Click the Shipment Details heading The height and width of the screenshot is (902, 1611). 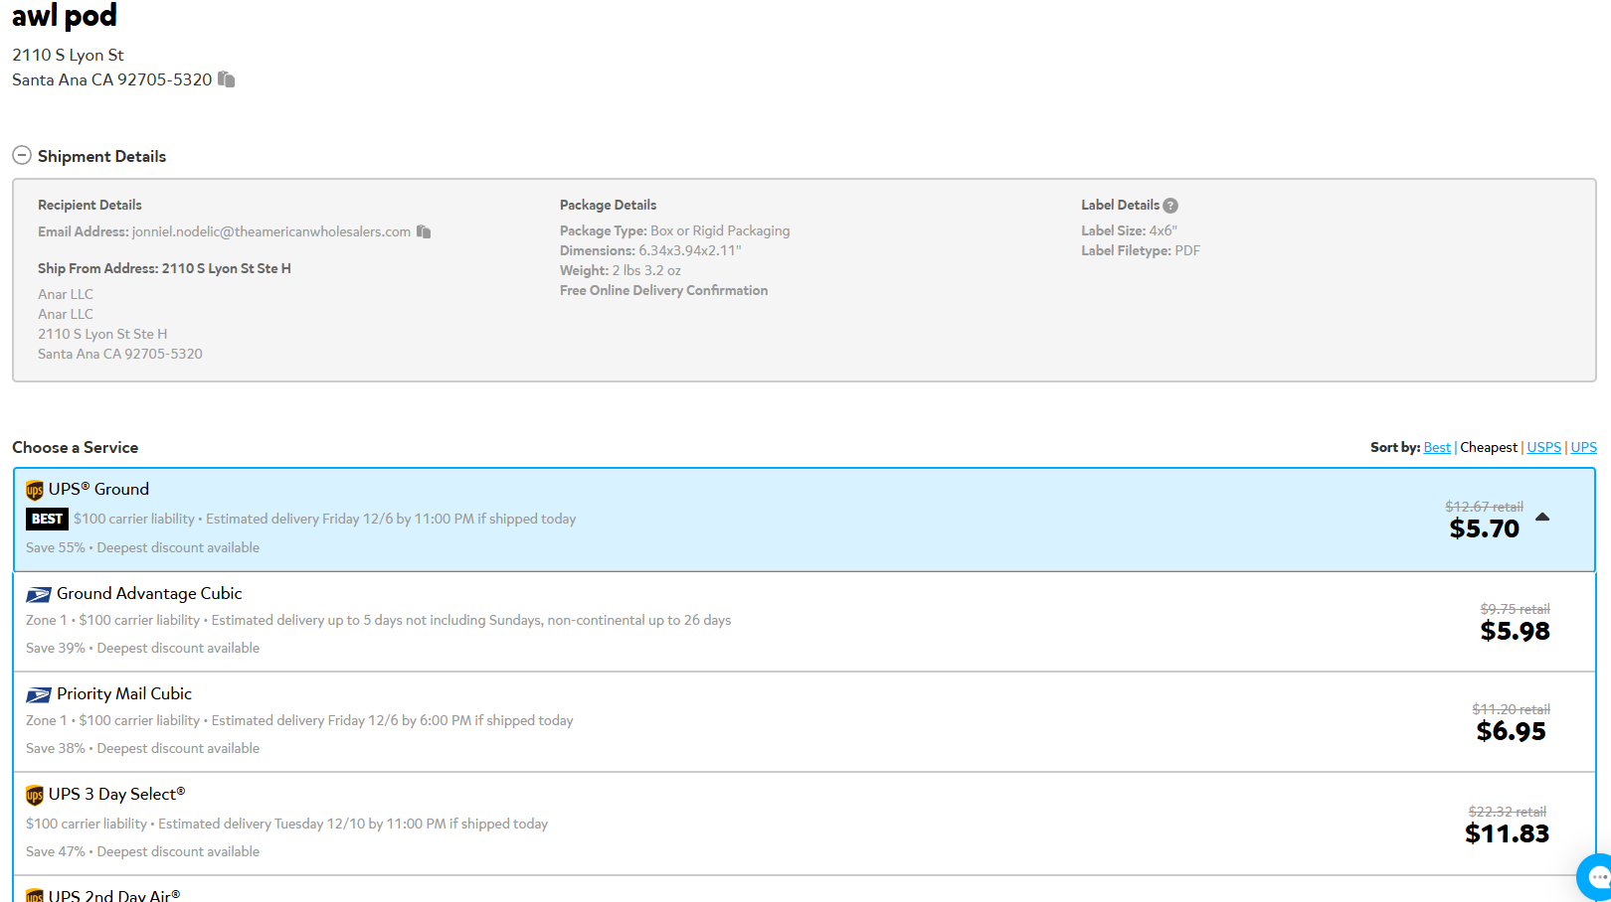tap(101, 156)
